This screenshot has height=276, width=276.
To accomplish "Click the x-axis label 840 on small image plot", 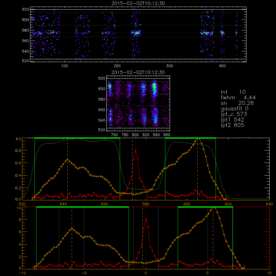I will pos(156,135).
